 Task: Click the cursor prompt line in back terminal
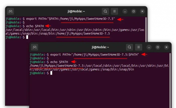point(17,37)
